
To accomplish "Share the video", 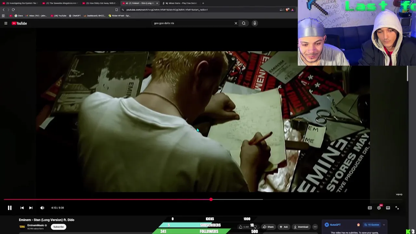I will [x=268, y=227].
